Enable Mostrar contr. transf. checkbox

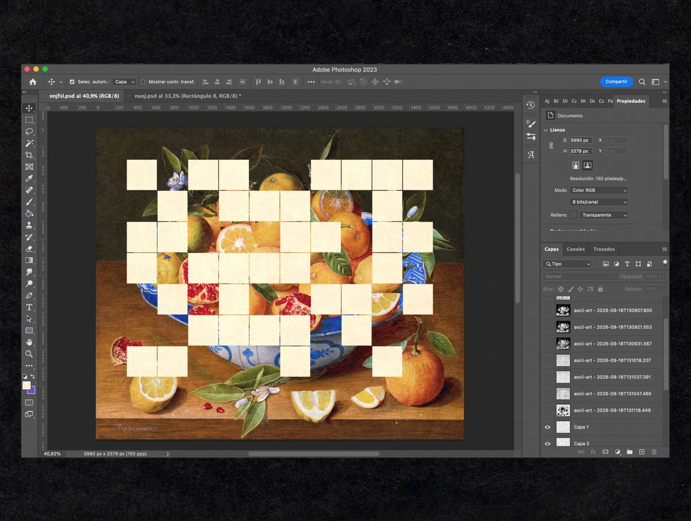[143, 82]
